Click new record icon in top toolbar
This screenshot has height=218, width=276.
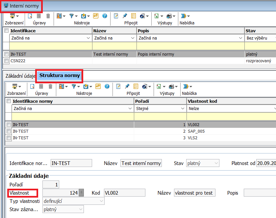pyautogui.click(x=30, y=16)
